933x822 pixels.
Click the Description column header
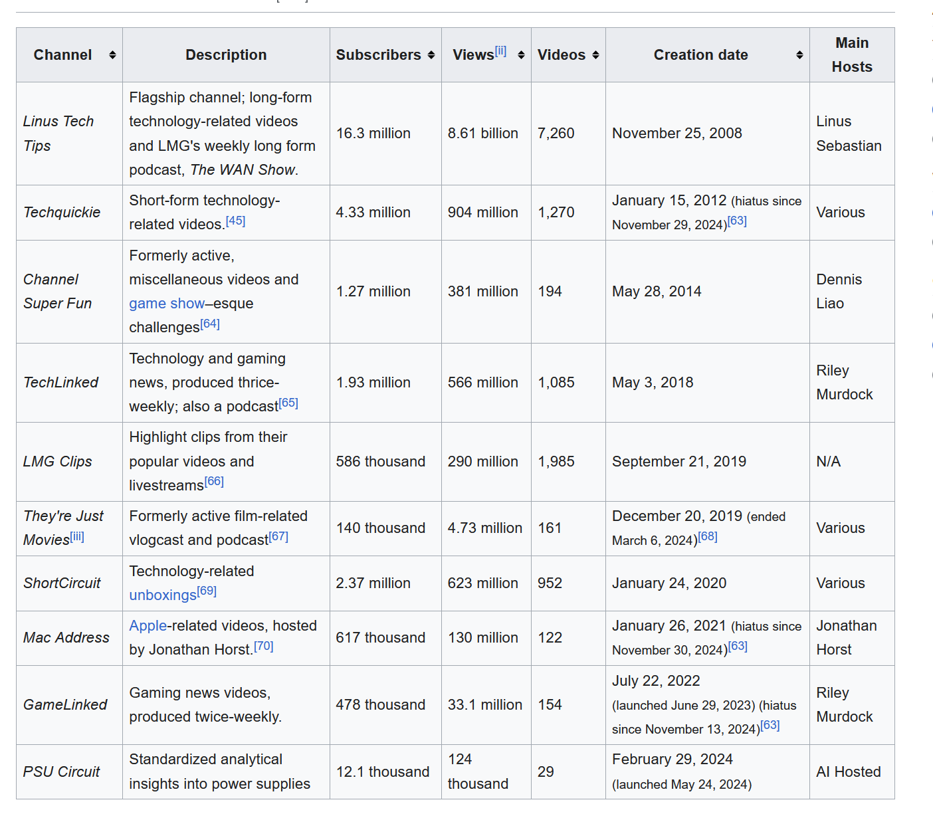pos(226,55)
